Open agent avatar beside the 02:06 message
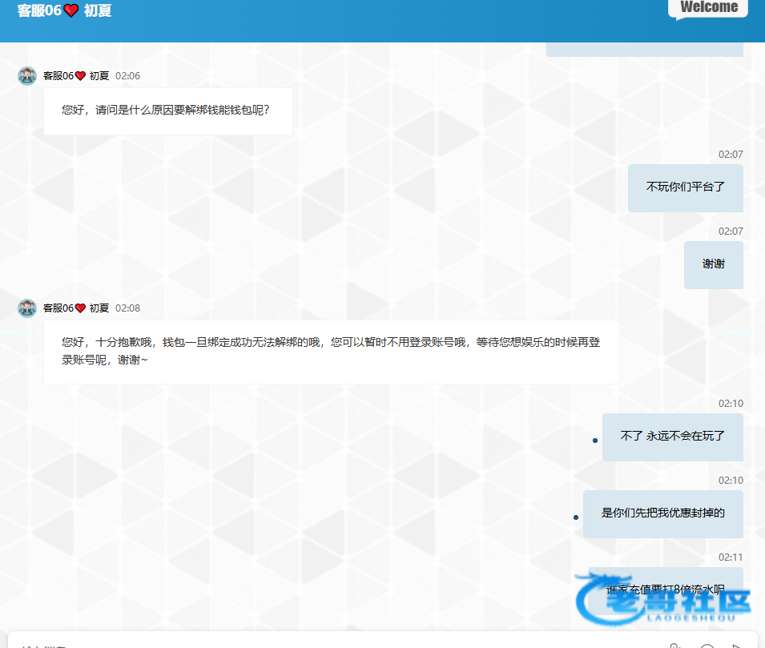Image resolution: width=765 pixels, height=648 pixels. point(27,76)
